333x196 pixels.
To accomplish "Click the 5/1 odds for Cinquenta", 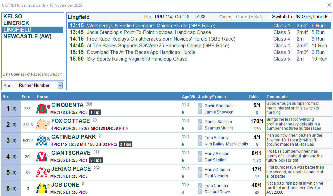I will point(257,105).
